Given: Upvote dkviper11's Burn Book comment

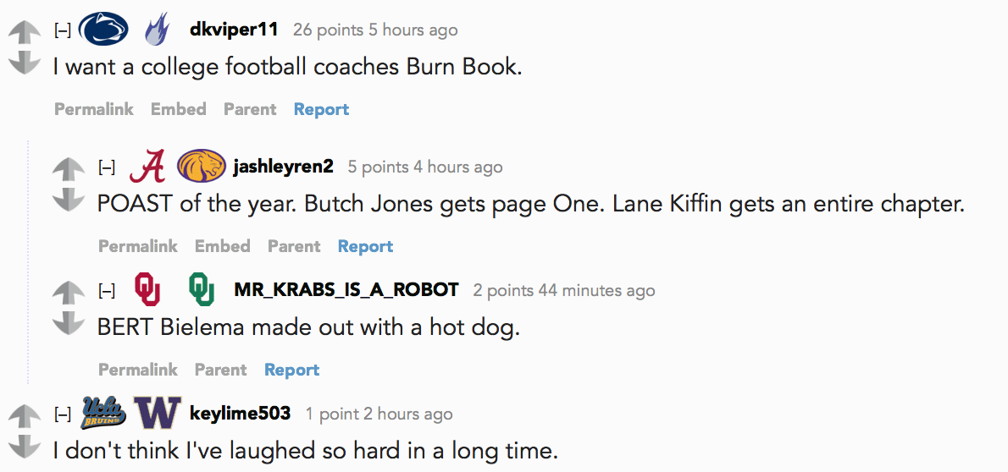Looking at the screenshot, I should click(x=24, y=31).
